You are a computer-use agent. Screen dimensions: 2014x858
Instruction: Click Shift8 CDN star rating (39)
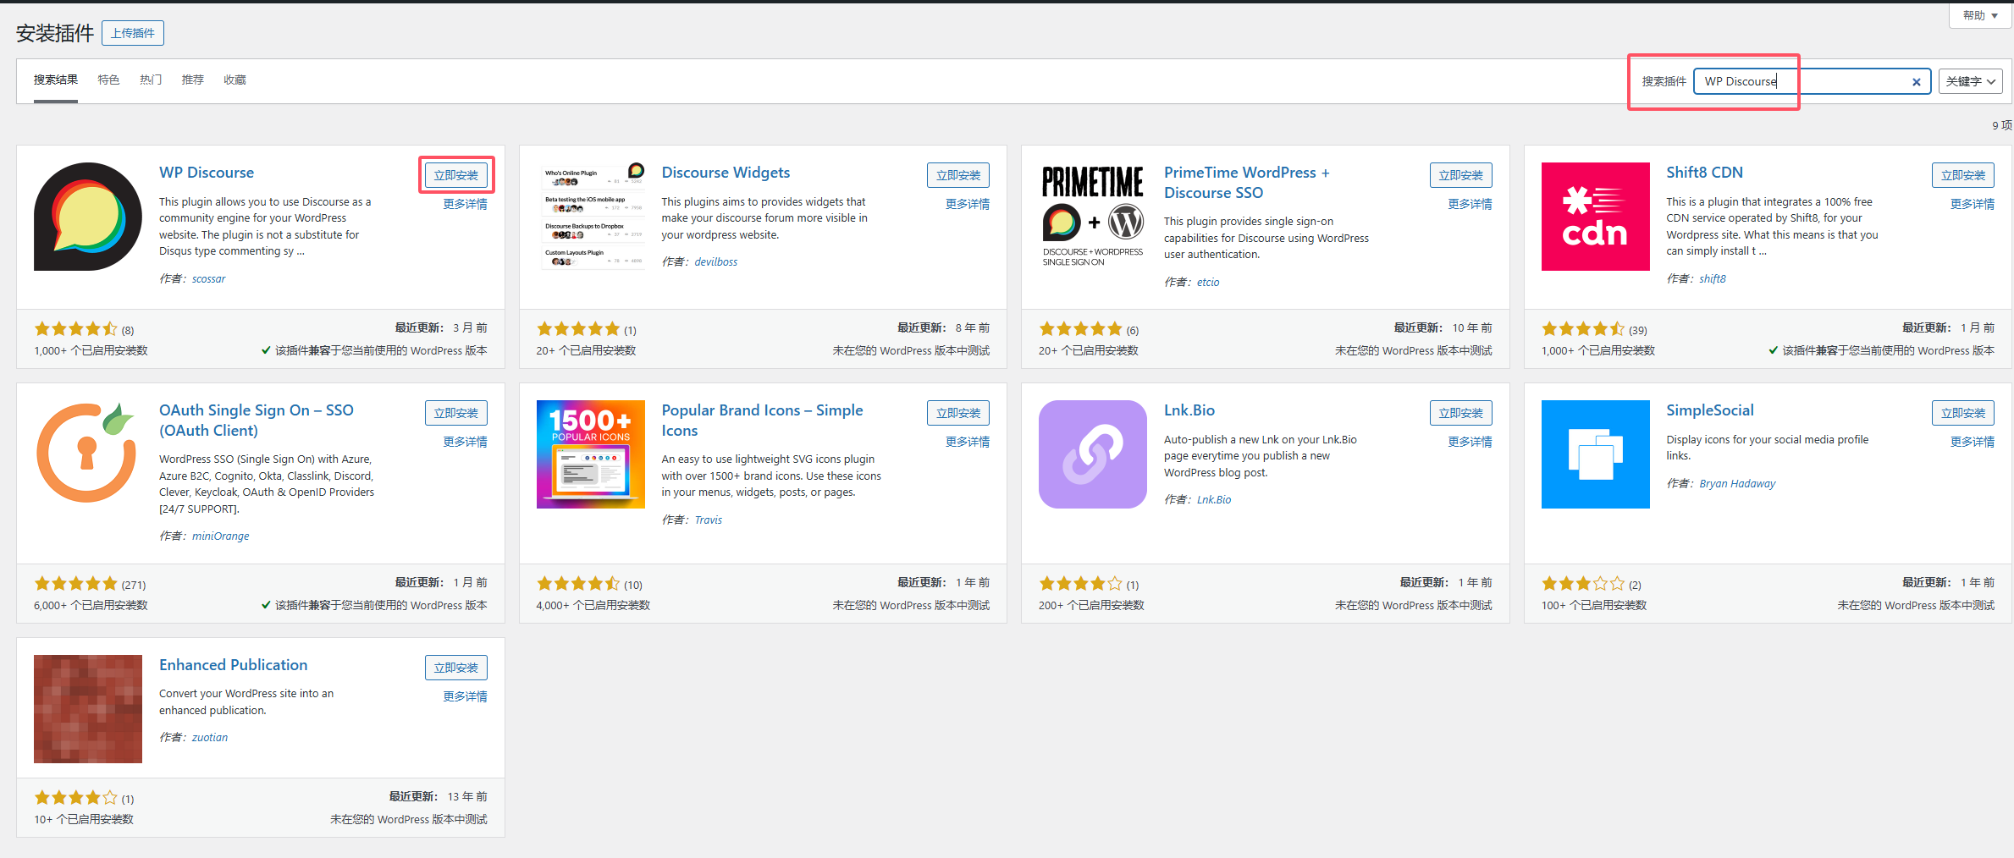point(1584,329)
